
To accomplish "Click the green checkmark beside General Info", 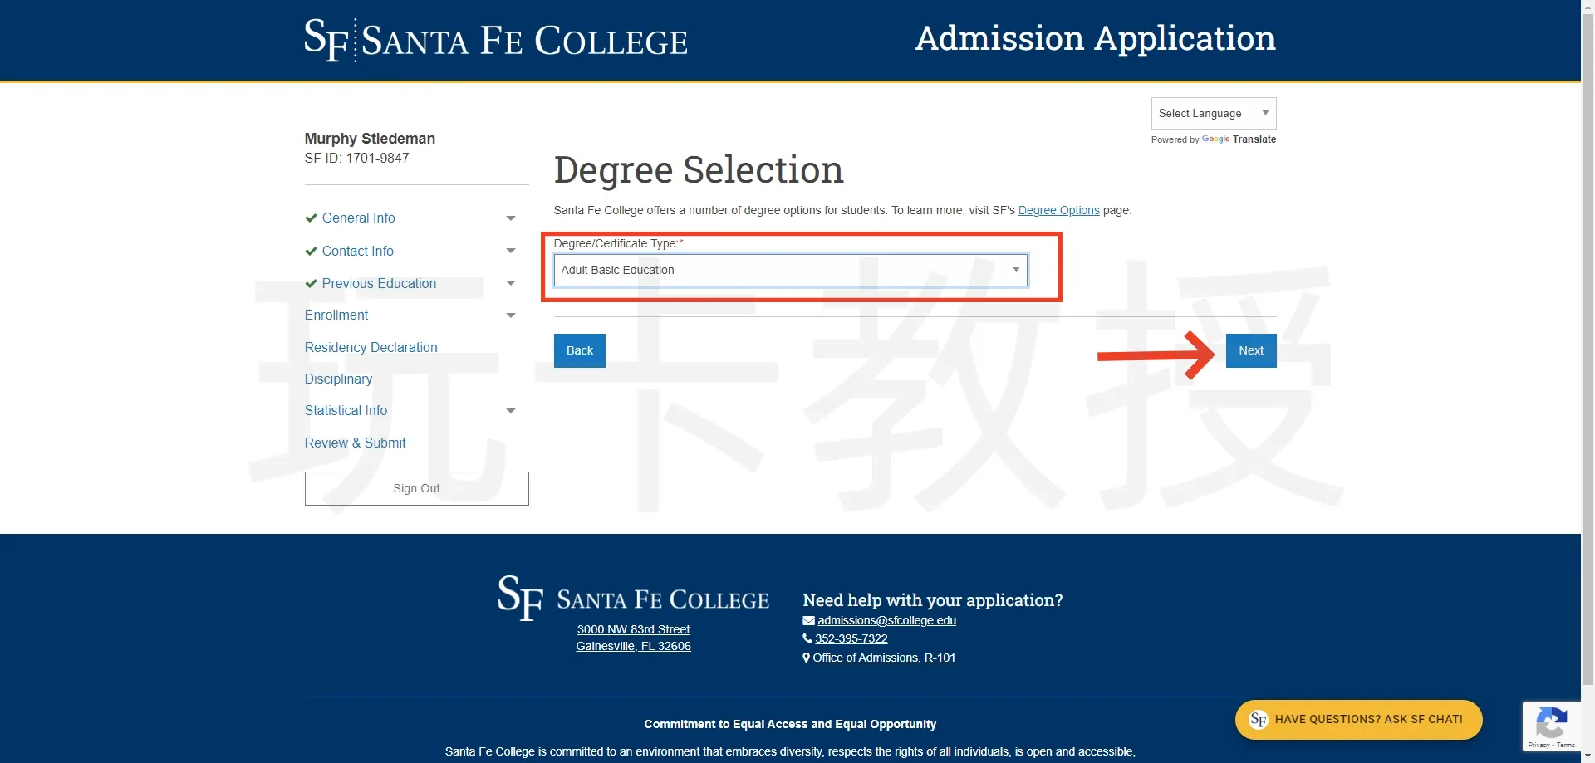I will coord(311,218).
